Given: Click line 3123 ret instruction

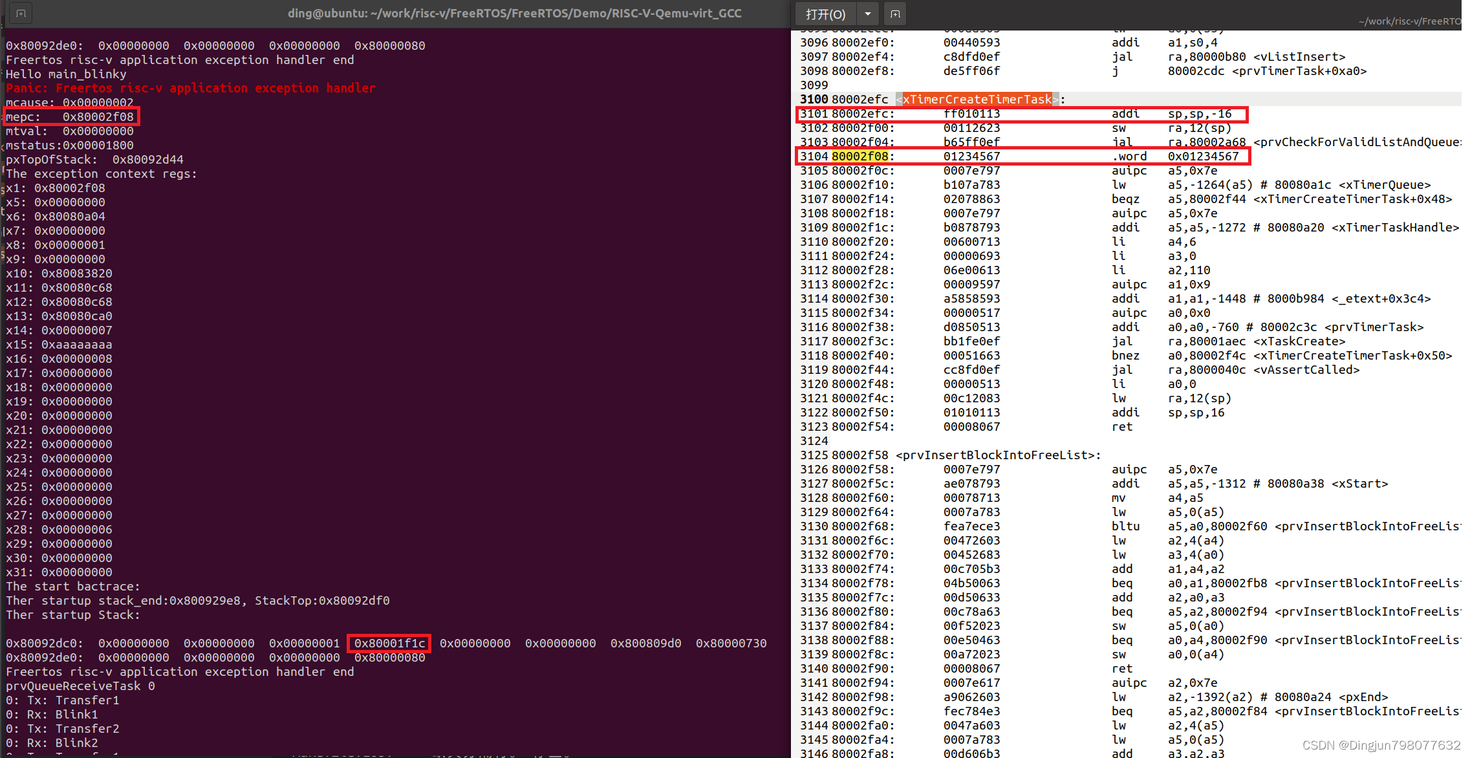Looking at the screenshot, I should [x=1121, y=427].
